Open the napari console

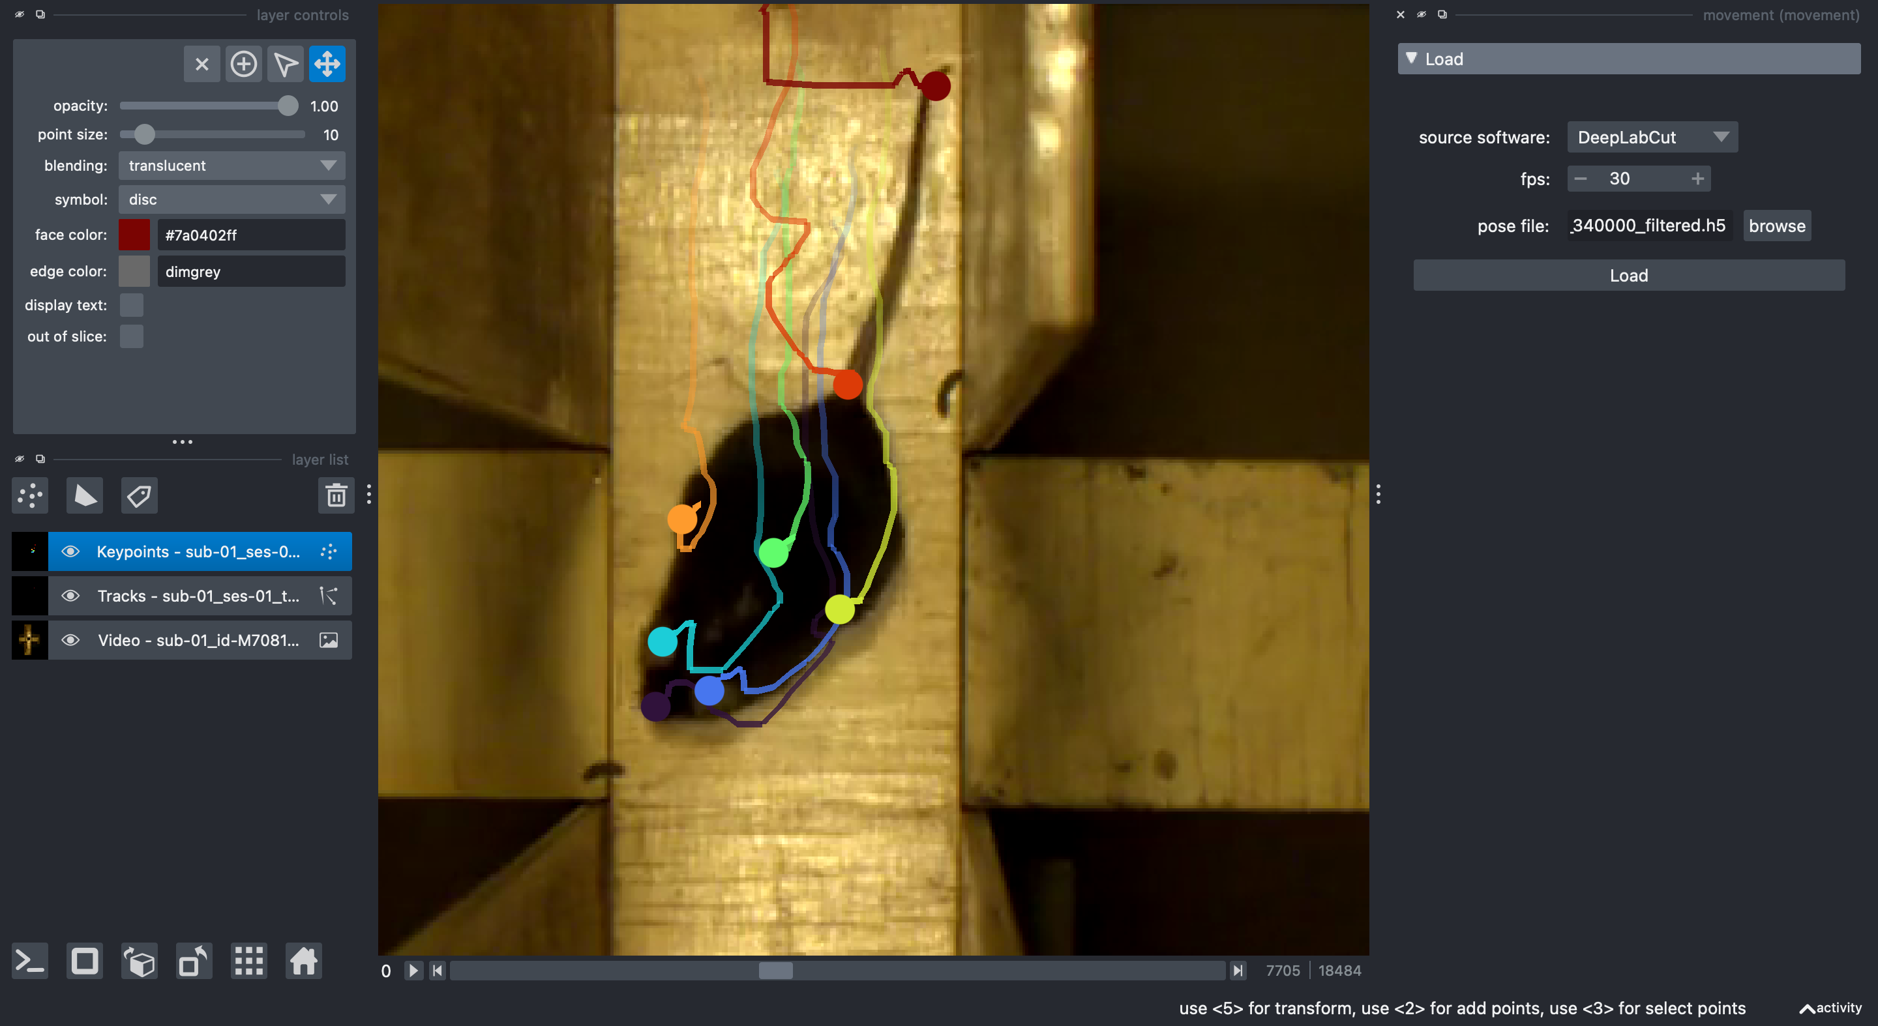click(x=30, y=961)
